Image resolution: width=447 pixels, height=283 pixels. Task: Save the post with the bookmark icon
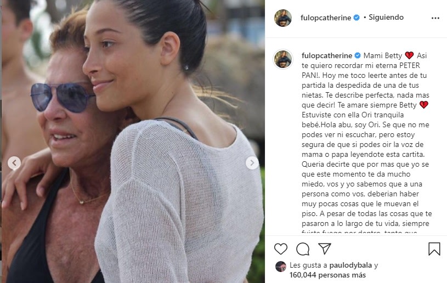click(434, 249)
